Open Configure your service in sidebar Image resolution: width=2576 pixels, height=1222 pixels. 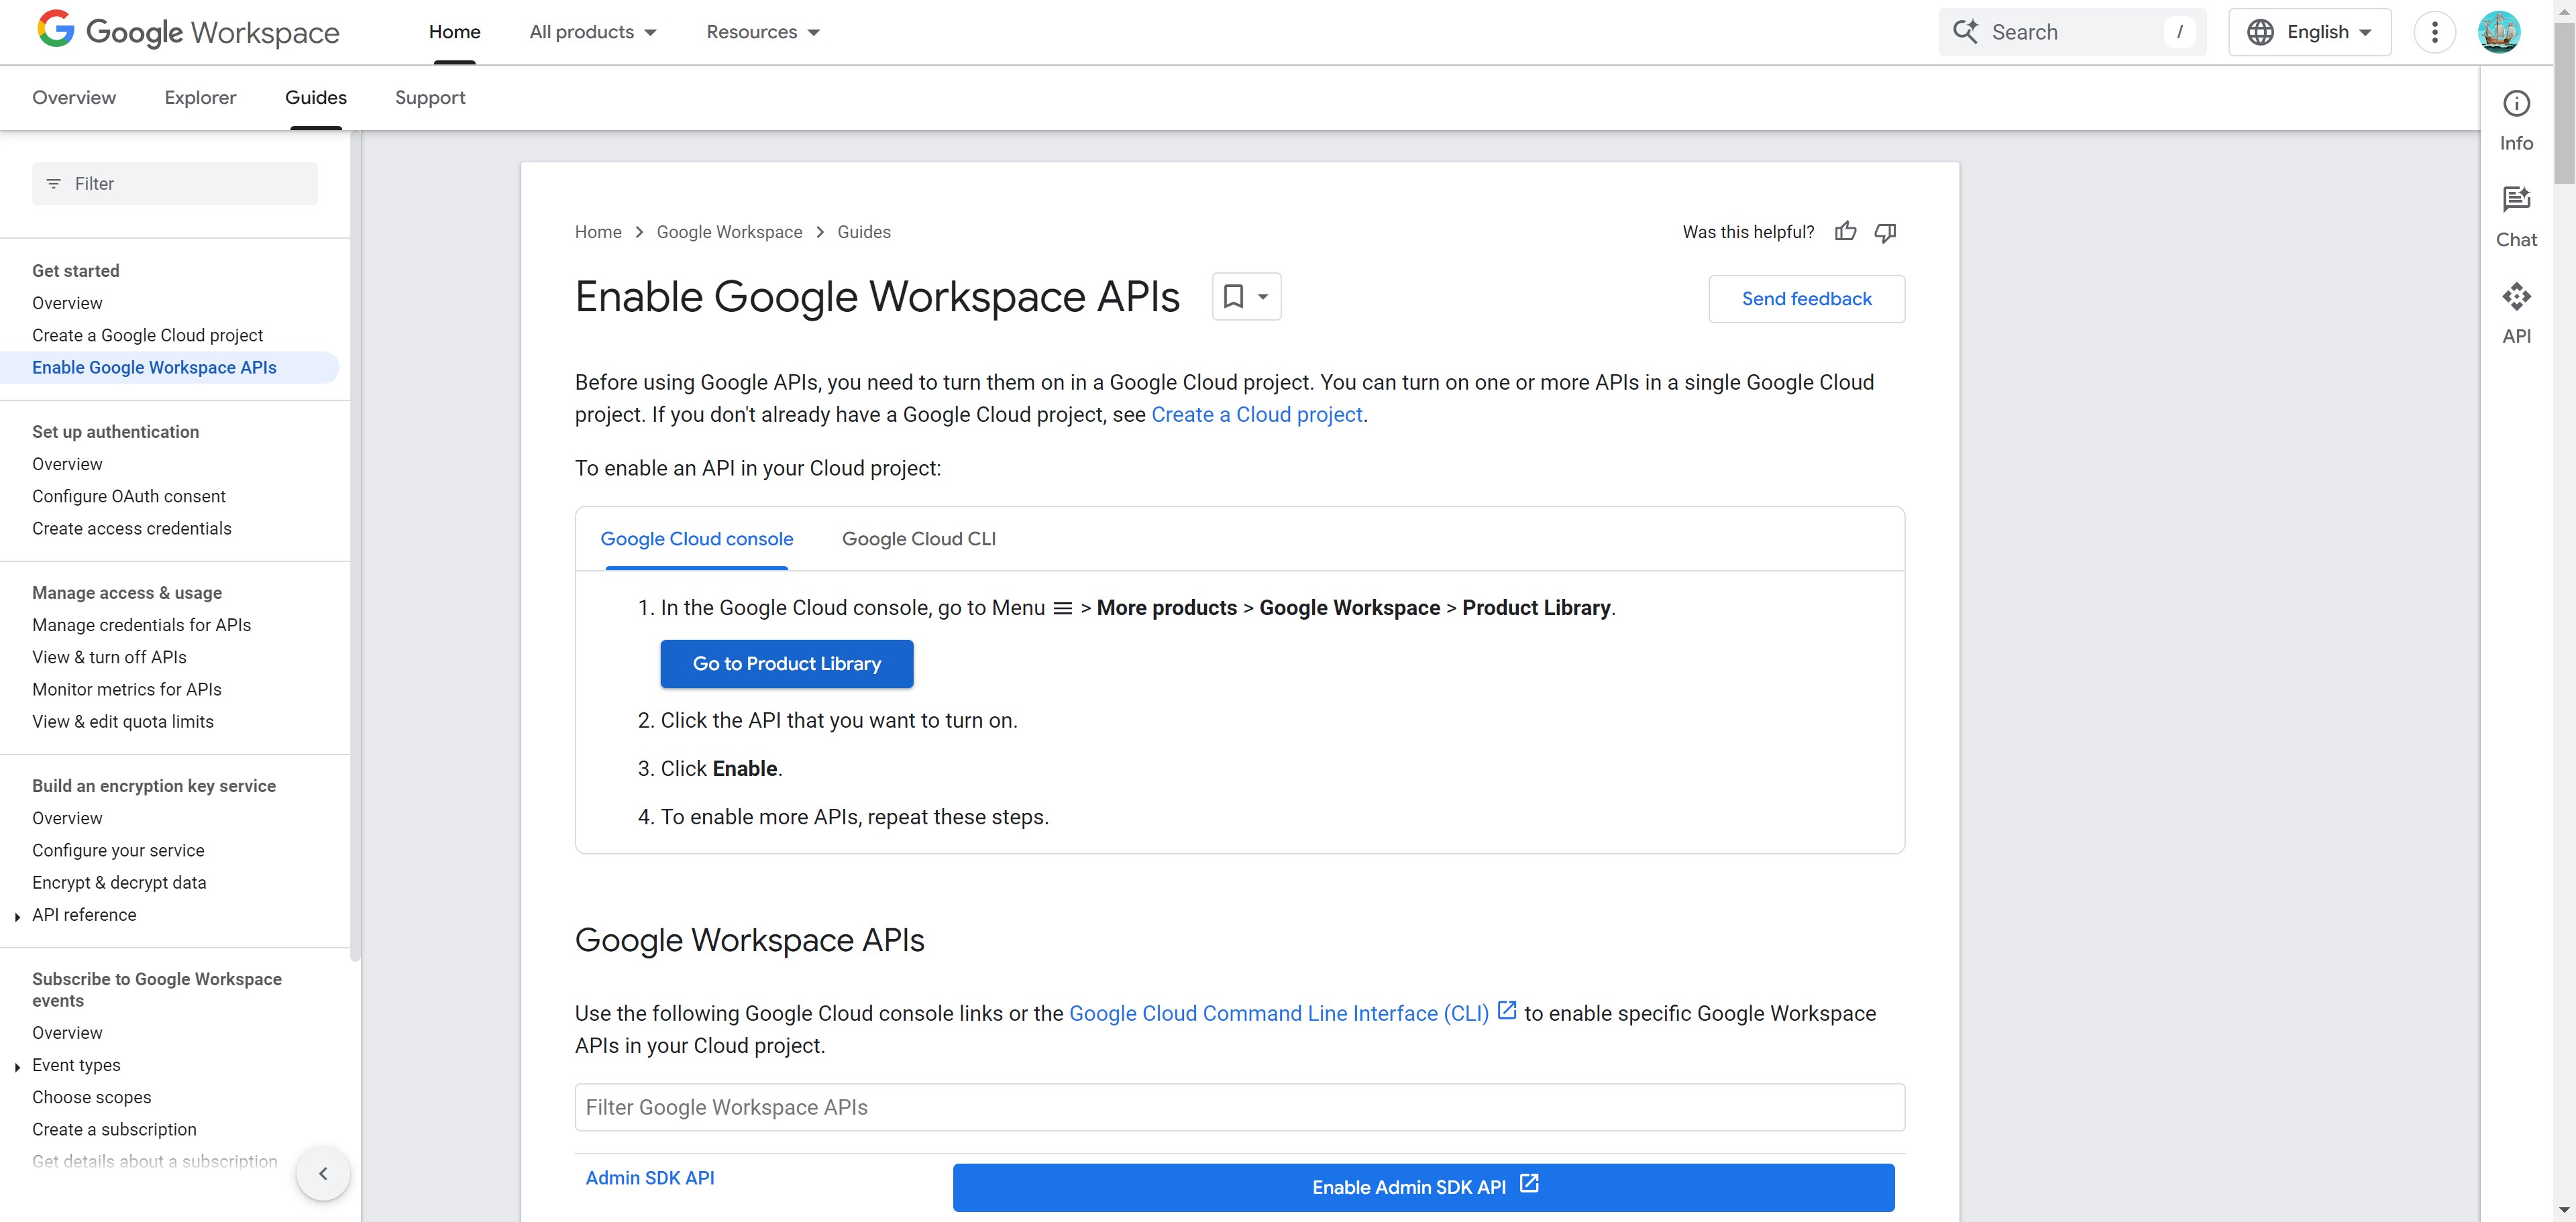click(x=118, y=850)
